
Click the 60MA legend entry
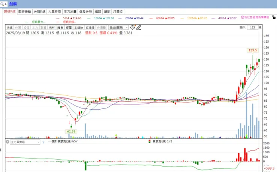tap(162, 18)
